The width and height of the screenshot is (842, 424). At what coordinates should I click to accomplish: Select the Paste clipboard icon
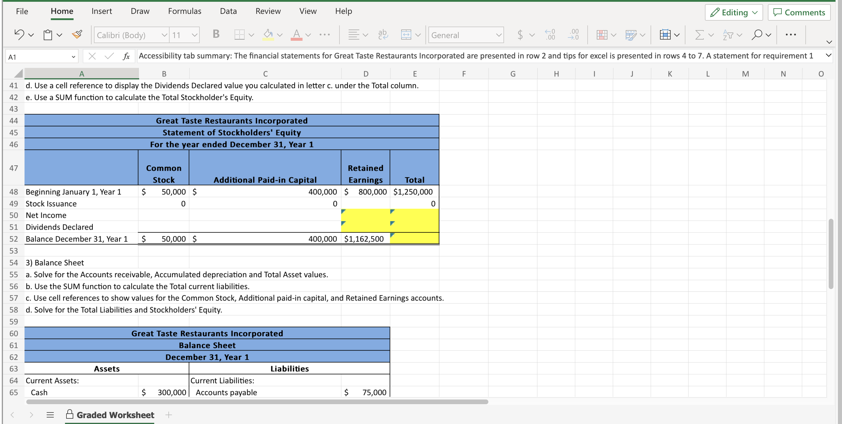(x=47, y=34)
